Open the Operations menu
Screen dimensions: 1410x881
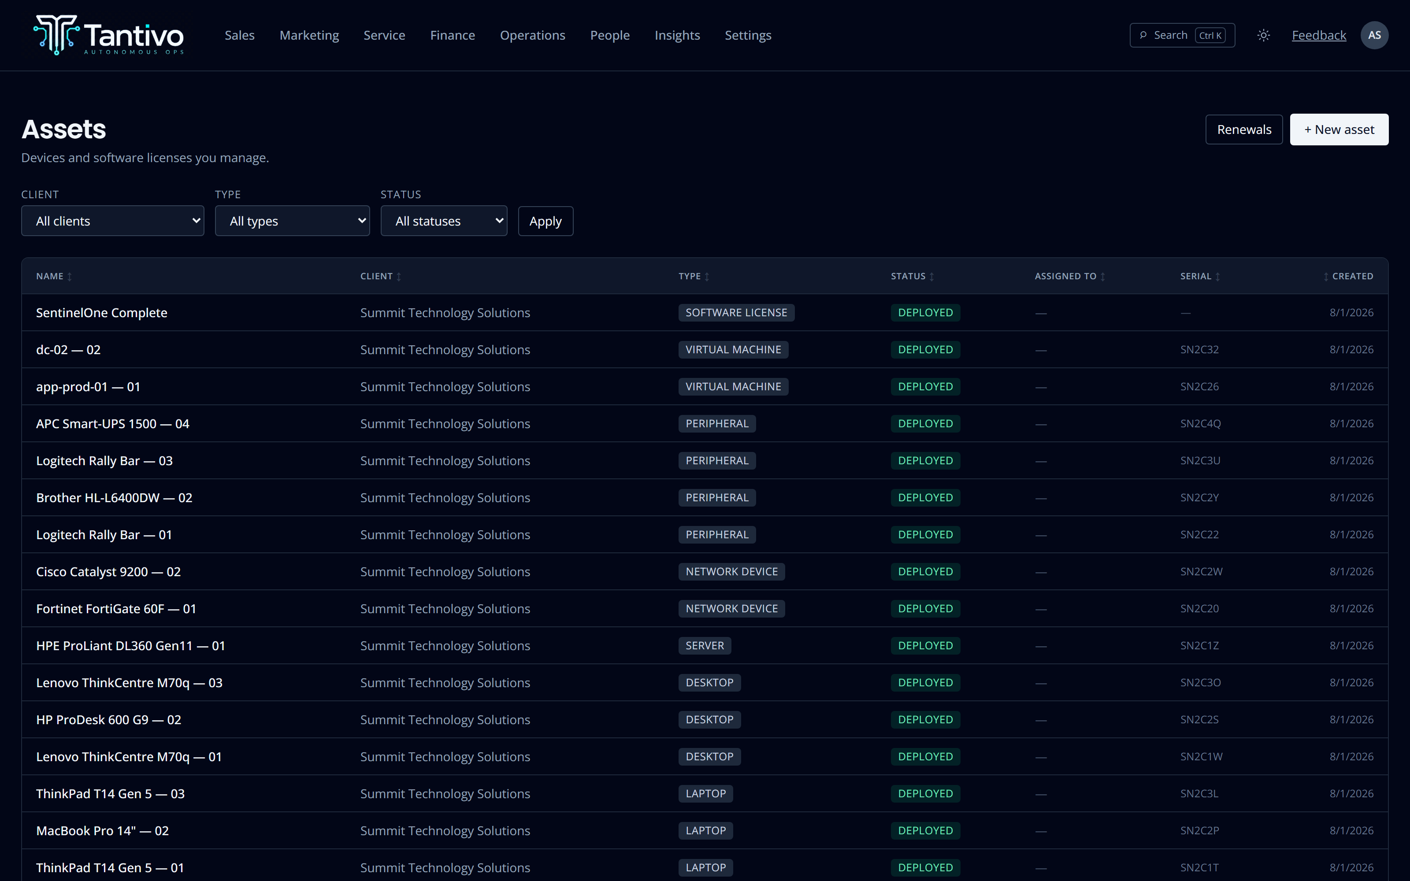coord(532,36)
